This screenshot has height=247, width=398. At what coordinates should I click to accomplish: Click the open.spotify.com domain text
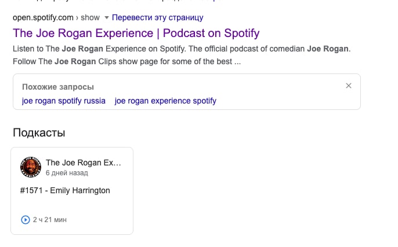click(x=43, y=18)
